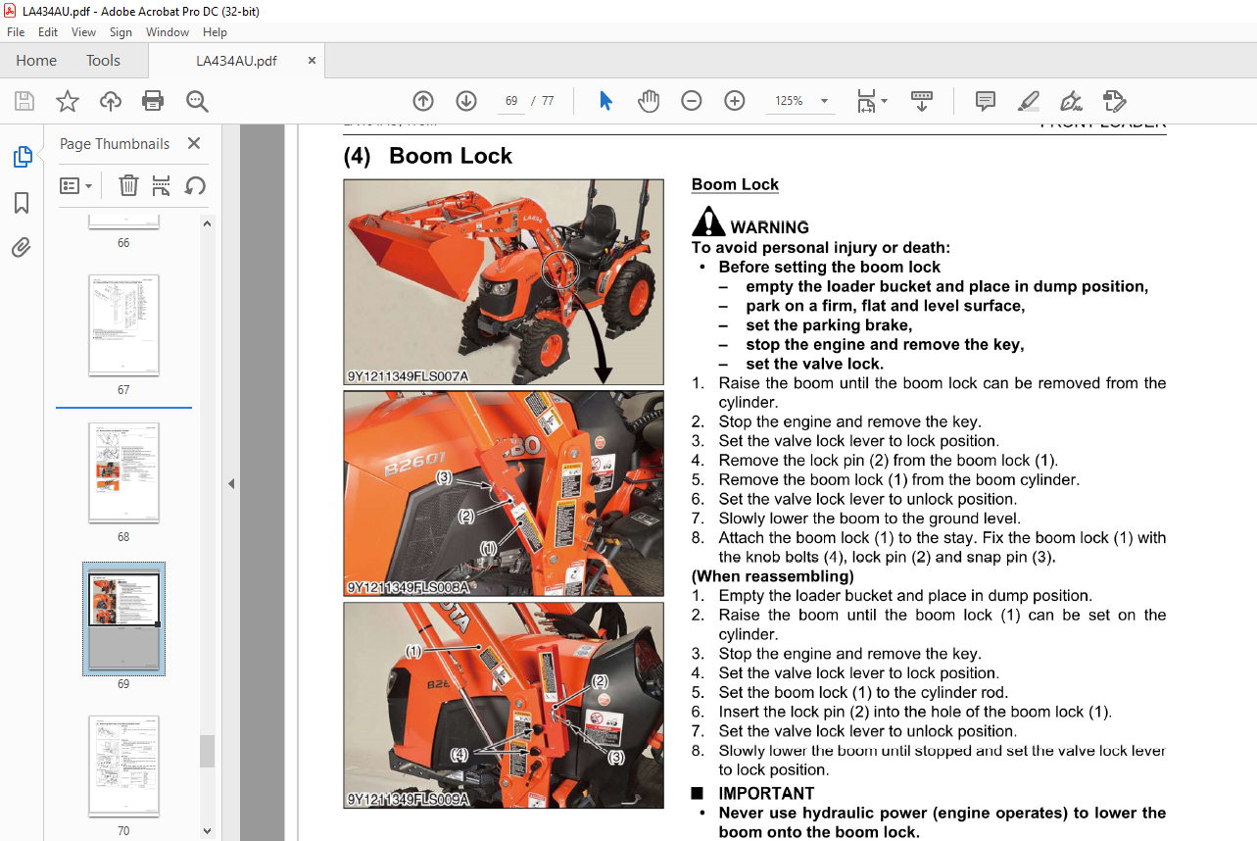Open Bookmarks sidebar panel icon
1257x841 pixels.
coord(22,203)
